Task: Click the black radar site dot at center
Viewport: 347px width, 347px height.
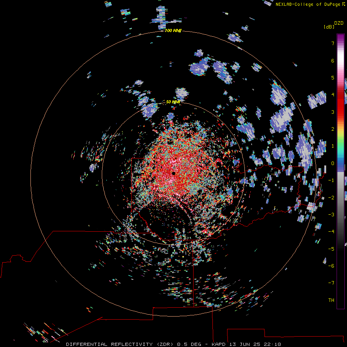Action: 174,173
